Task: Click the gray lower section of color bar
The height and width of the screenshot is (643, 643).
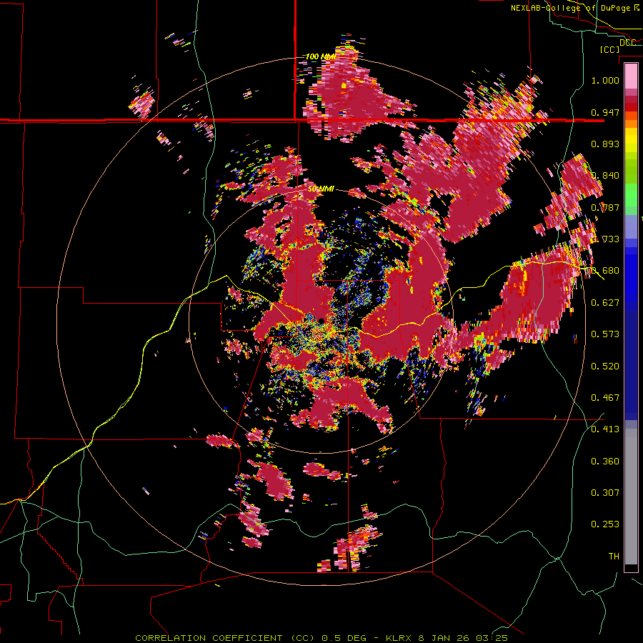Action: (631, 497)
